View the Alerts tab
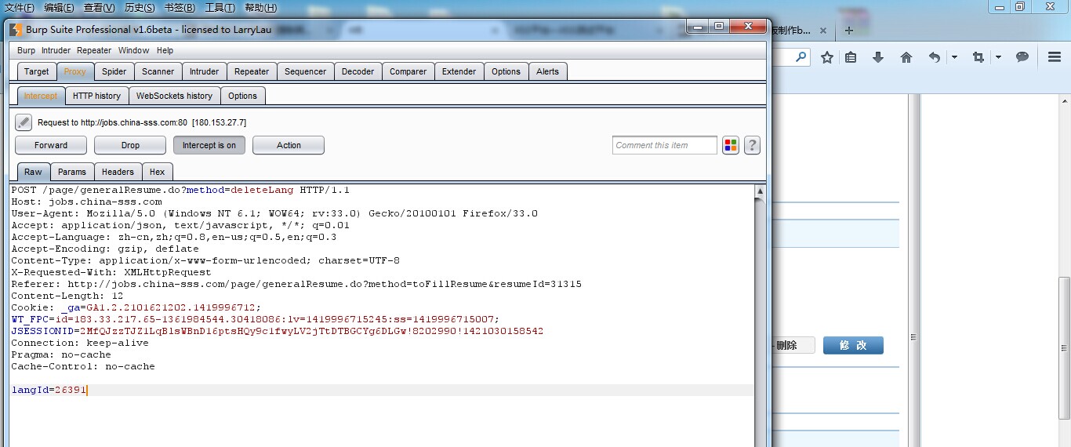1071x447 pixels. tap(548, 71)
